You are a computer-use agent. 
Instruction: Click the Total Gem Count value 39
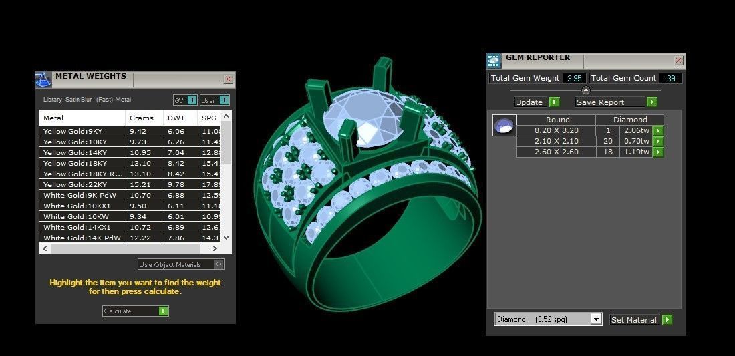671,78
